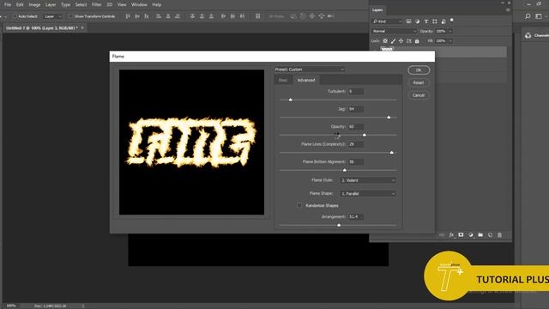Image resolution: width=549 pixels, height=309 pixels.
Task: Toggle Show Transform Controls checkbox
Action: pyautogui.click(x=71, y=16)
